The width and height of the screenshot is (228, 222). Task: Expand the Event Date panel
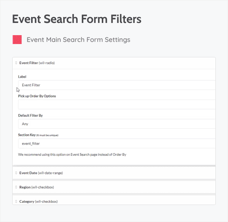tap(111, 173)
